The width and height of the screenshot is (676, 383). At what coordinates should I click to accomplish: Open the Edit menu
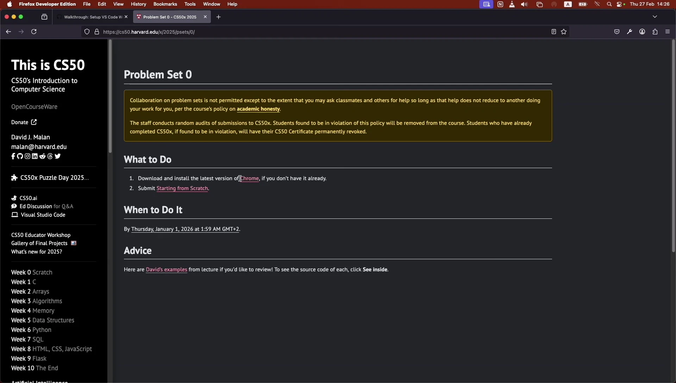click(102, 4)
